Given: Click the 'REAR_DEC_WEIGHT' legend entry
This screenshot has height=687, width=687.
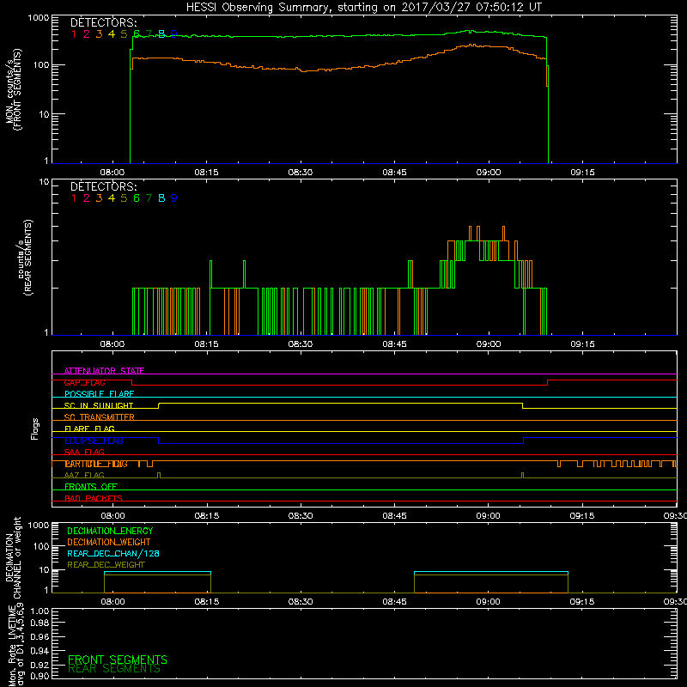Looking at the screenshot, I should pos(106,565).
